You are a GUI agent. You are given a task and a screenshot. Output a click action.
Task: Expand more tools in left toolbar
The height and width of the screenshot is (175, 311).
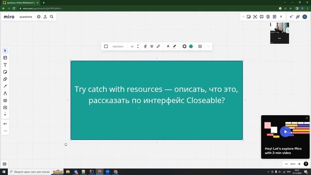click(x=5, y=114)
